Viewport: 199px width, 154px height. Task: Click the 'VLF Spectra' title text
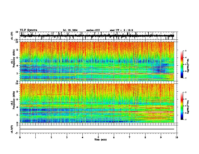tap(28, 30)
